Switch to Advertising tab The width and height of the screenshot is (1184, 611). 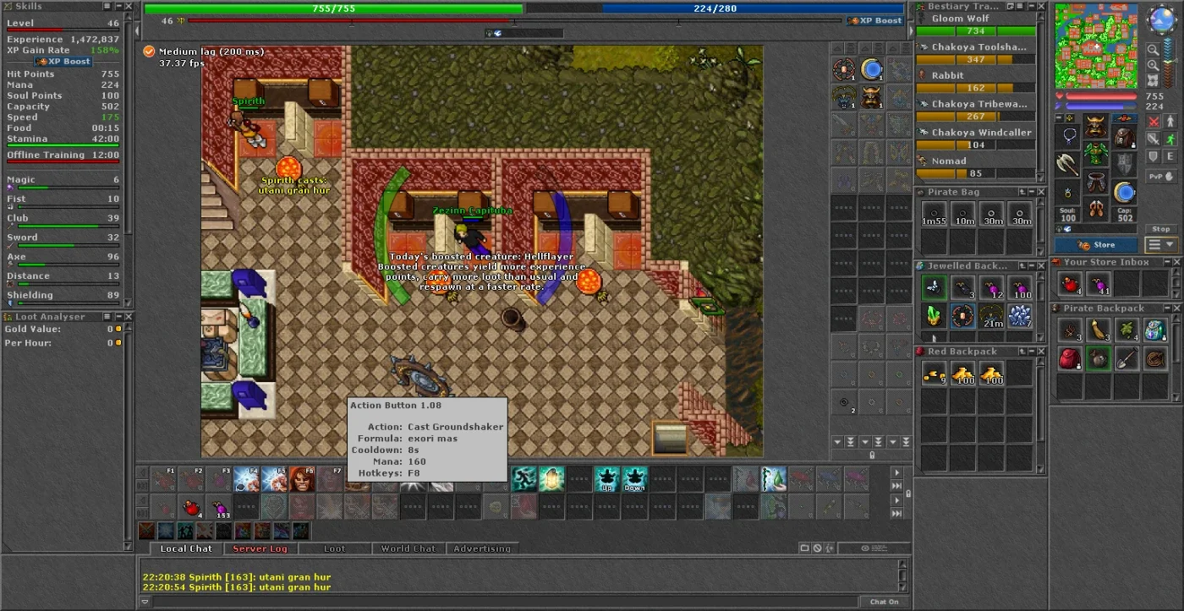click(482, 548)
